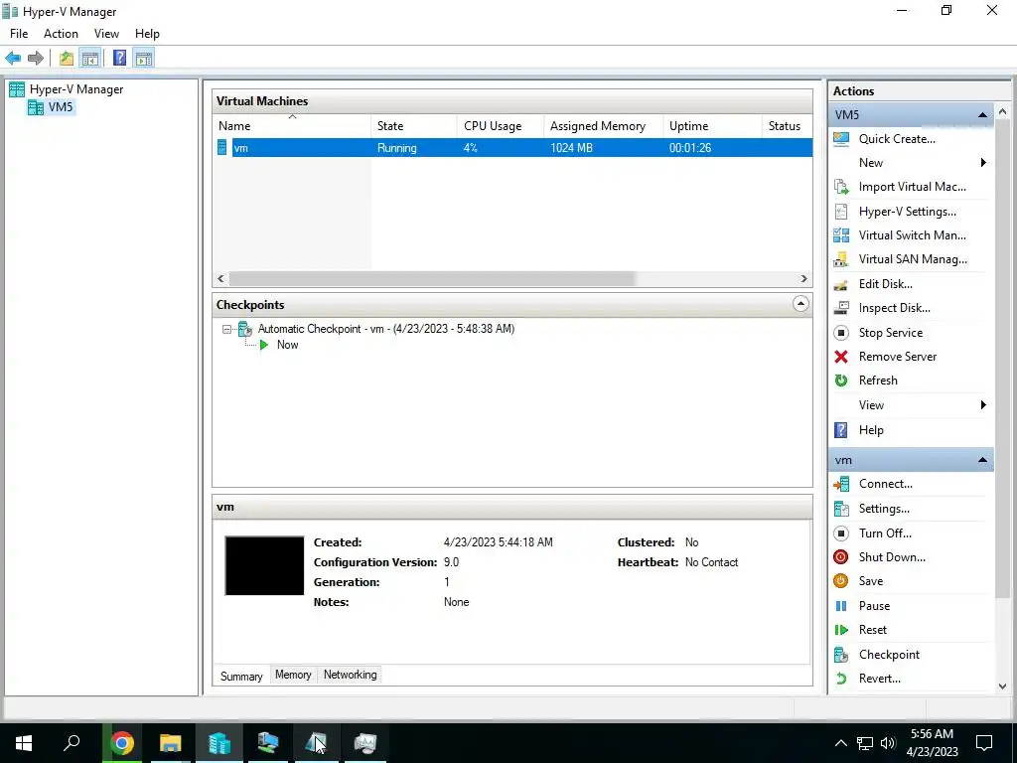Viewport: 1017px width, 763px height.
Task: Click the Forward arrow toolbar icon
Action: [36, 59]
